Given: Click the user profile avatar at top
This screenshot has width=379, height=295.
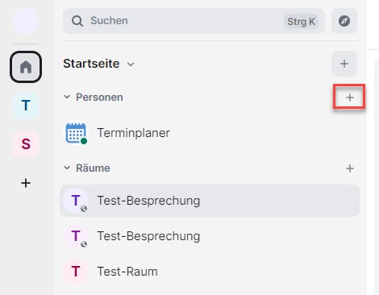Looking at the screenshot, I should (x=26, y=21).
